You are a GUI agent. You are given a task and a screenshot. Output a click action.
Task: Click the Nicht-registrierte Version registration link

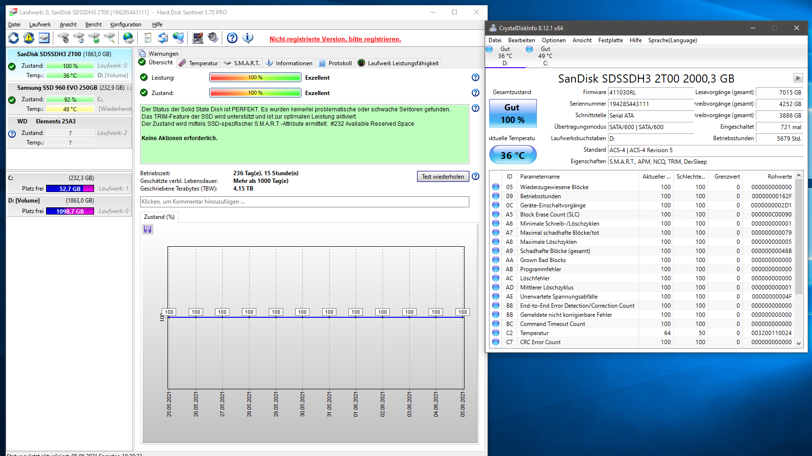click(x=335, y=39)
